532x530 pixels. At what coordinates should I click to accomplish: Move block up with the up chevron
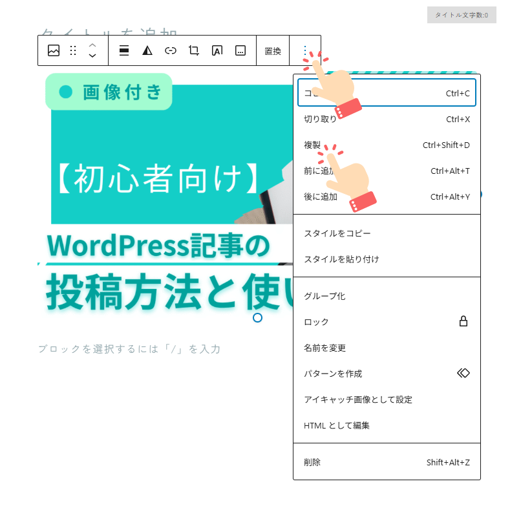click(92, 45)
